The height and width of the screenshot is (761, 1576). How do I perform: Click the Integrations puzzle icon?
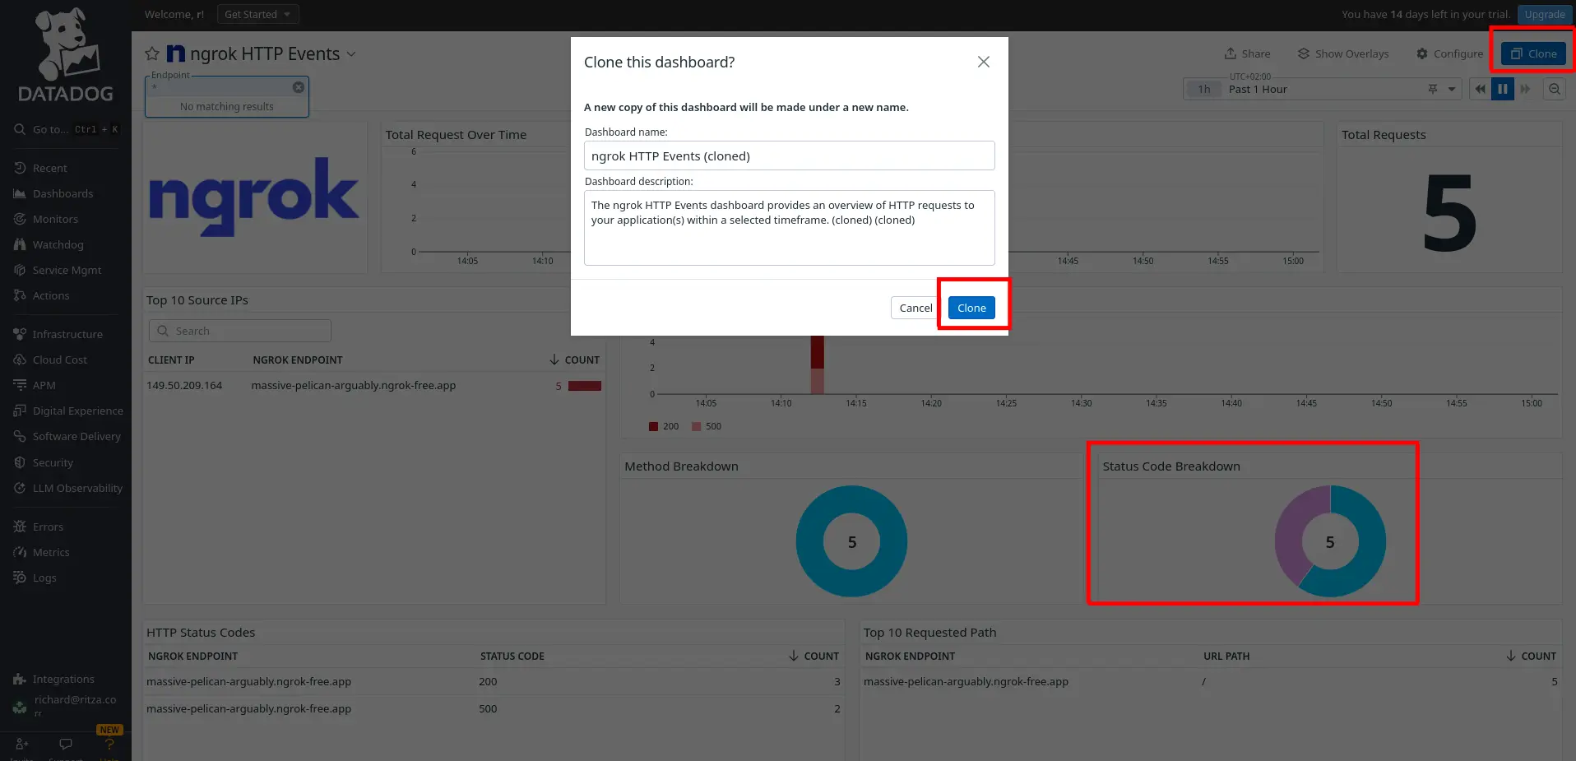20,679
